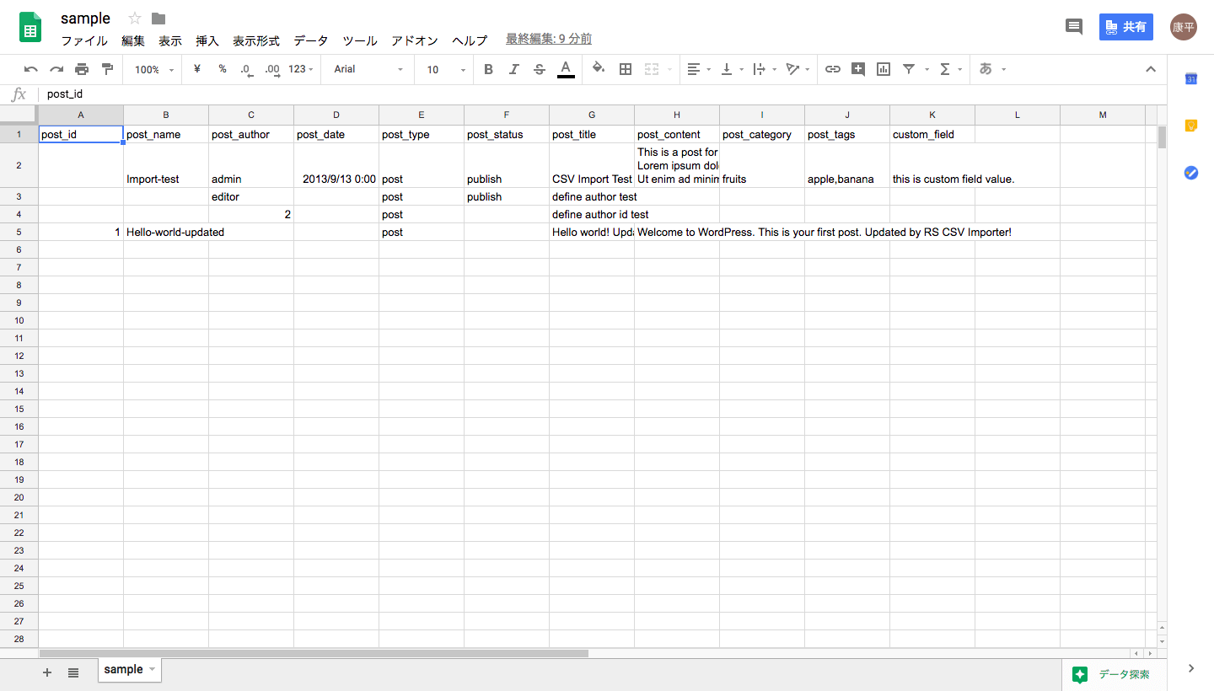Select the sample sheet tab
The image size is (1214, 691).
pos(129,670)
